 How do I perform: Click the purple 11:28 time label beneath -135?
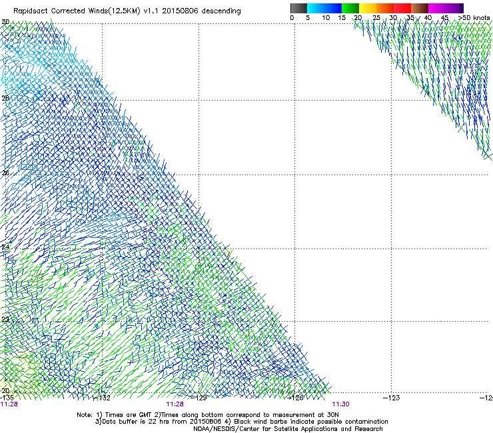(x=9, y=404)
